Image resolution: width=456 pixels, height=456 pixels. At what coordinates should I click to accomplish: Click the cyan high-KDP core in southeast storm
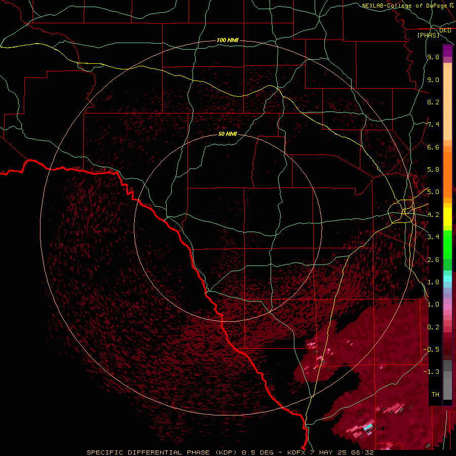tap(368, 427)
